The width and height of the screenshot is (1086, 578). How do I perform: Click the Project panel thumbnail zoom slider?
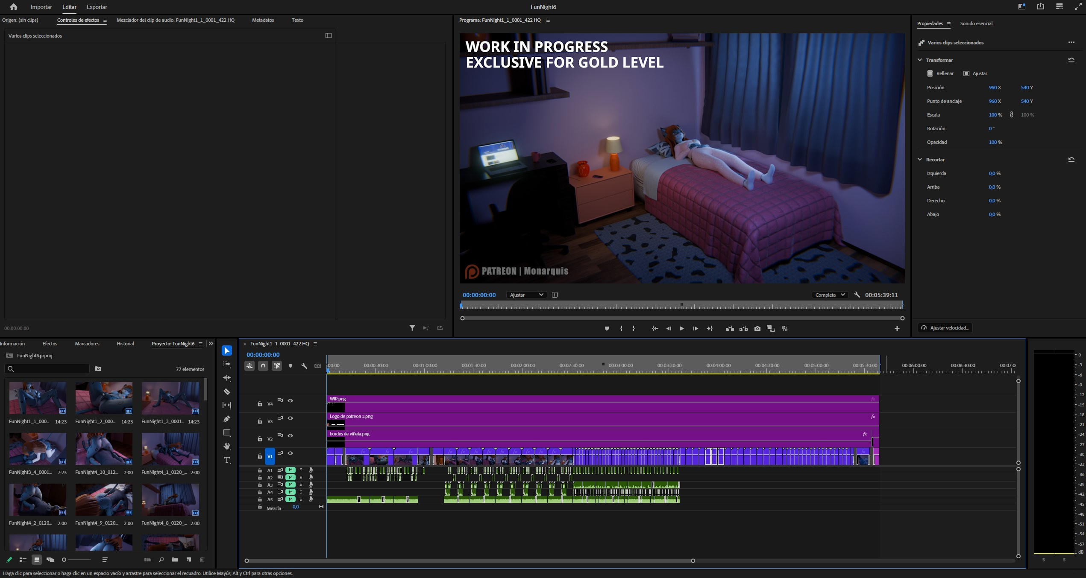click(x=77, y=560)
